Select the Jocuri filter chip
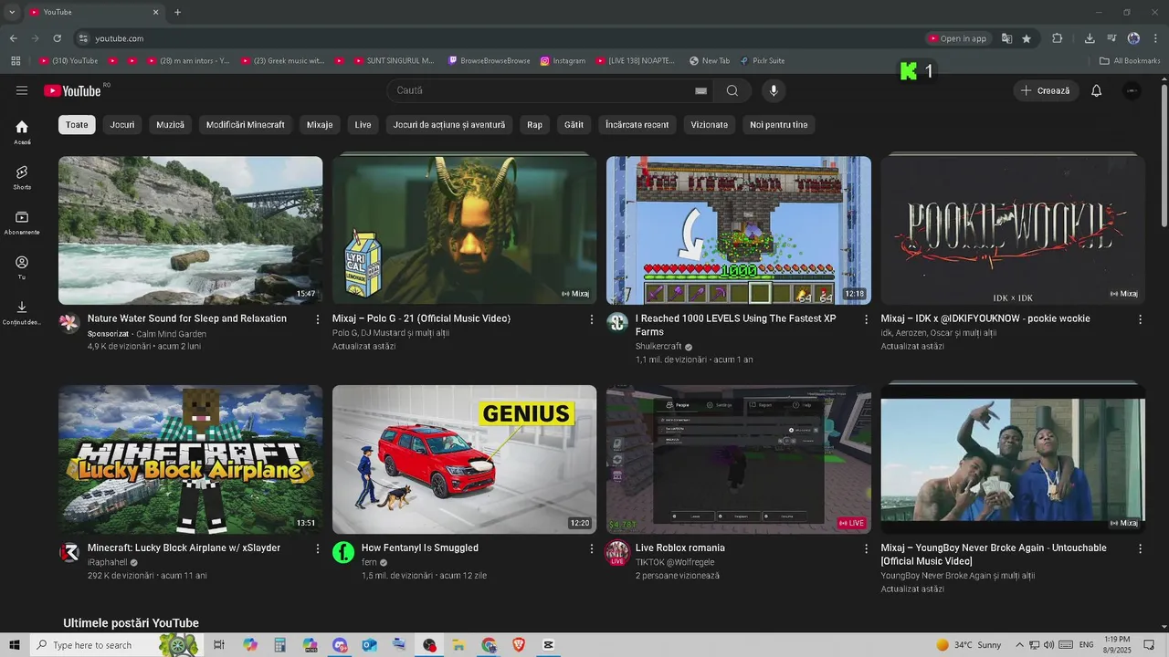 122,125
